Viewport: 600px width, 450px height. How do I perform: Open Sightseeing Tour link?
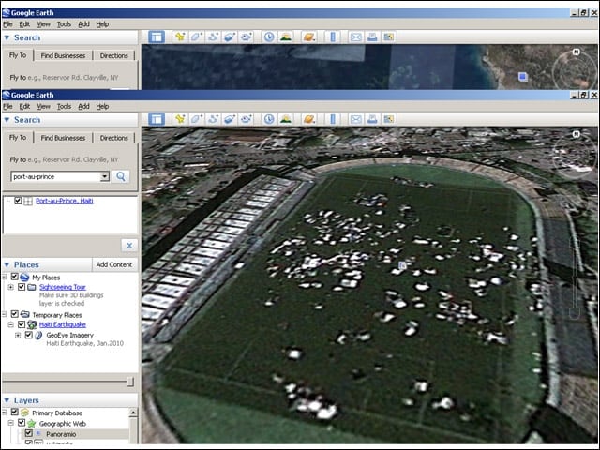click(x=63, y=287)
